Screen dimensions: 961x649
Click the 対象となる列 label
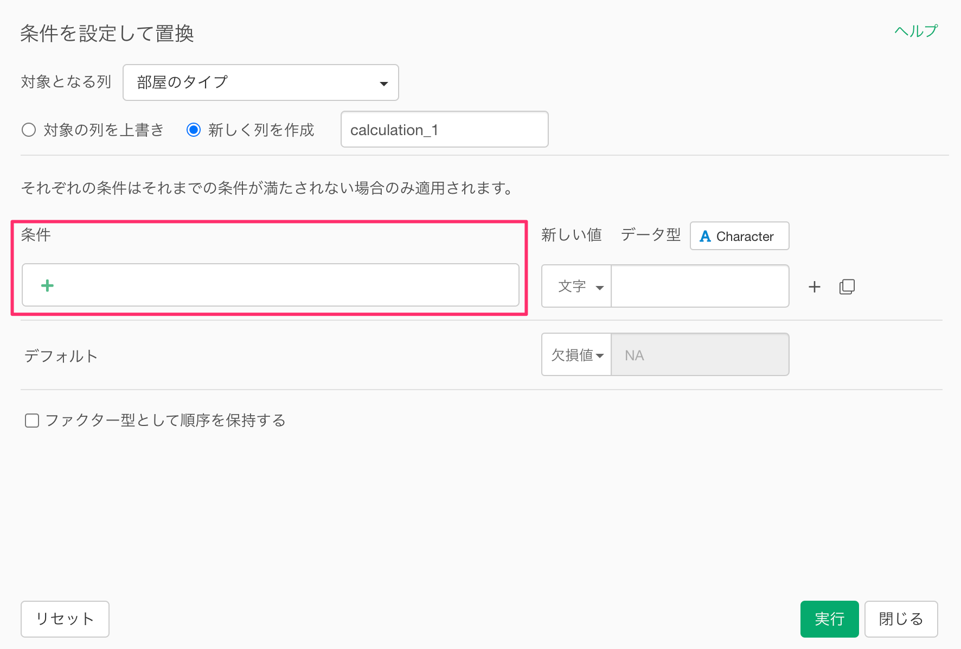coord(66,82)
